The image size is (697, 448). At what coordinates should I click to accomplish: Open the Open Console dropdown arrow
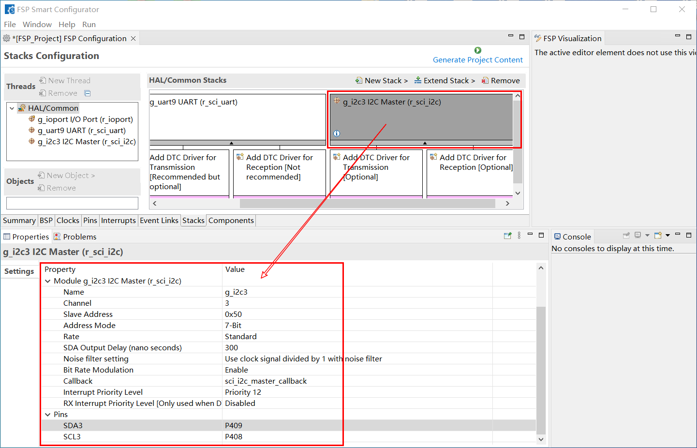tap(667, 235)
